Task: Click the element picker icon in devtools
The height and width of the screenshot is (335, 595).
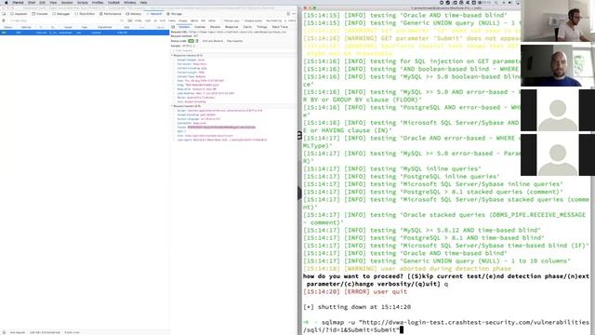Action: pos(4,14)
